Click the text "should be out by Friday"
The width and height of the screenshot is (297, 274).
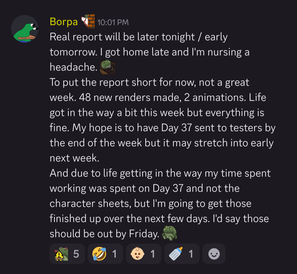(x=104, y=234)
